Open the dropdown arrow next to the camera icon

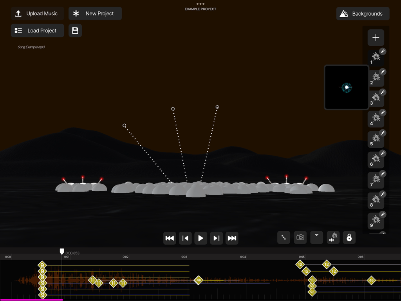point(316,238)
